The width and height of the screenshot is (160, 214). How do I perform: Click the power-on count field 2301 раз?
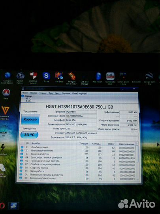point(129,125)
